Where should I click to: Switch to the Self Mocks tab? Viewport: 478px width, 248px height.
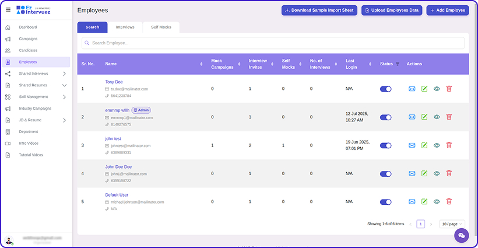click(x=161, y=27)
